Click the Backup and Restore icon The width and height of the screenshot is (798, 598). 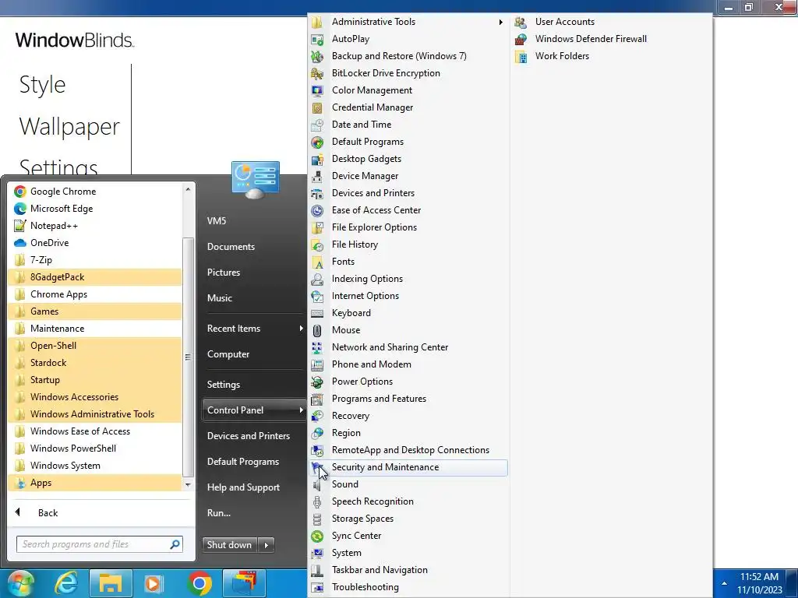point(317,56)
